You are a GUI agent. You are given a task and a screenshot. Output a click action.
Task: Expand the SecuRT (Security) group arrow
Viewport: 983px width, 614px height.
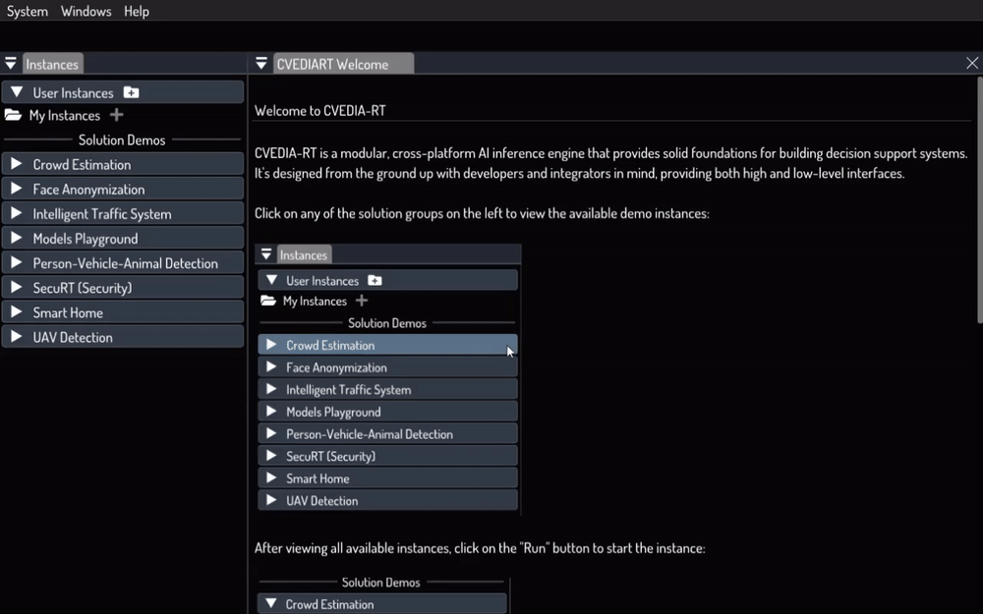coord(17,287)
